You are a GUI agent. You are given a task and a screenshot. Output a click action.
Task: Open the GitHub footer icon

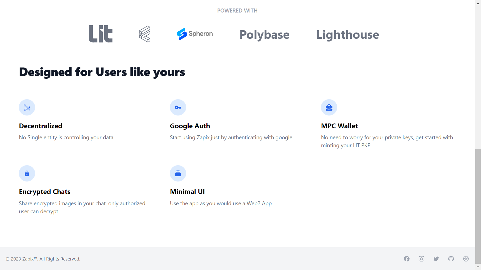point(451,259)
